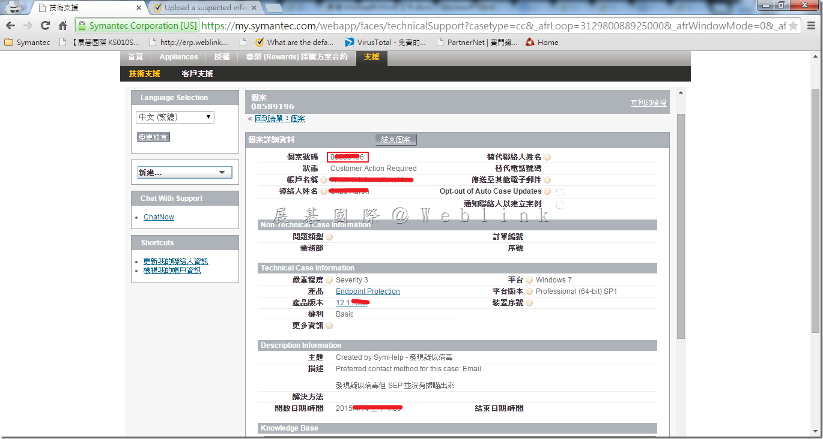This screenshot has width=823, height=439.
Task: Click the browser home icon
Action: point(62,26)
